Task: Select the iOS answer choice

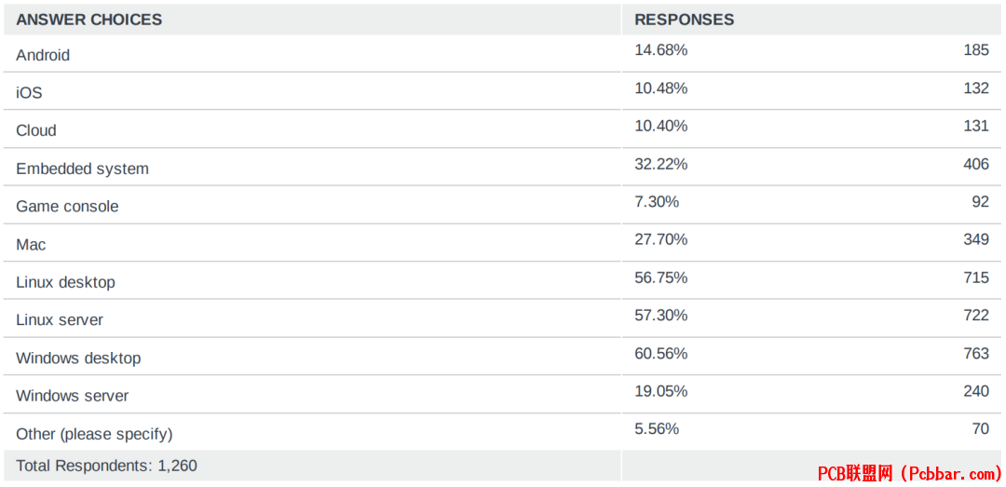Action: [x=30, y=93]
